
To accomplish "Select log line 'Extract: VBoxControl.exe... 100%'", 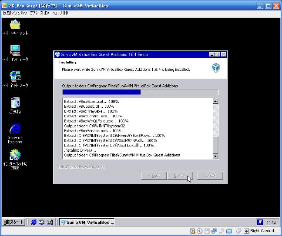I will pyautogui.click(x=93, y=116).
